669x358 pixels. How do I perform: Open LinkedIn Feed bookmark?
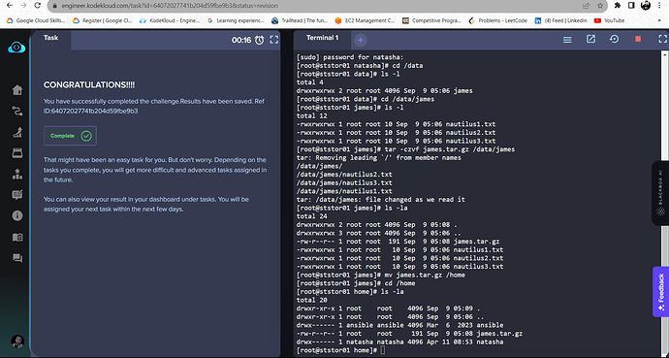pos(561,20)
